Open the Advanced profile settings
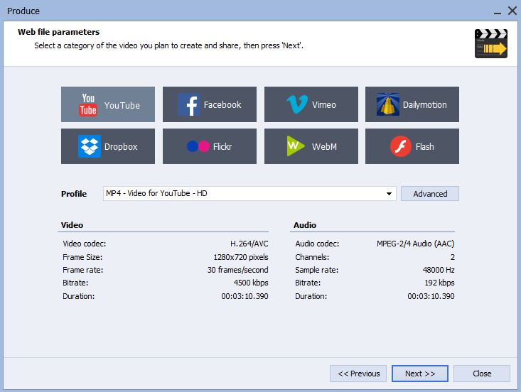The height and width of the screenshot is (392, 521). click(430, 194)
